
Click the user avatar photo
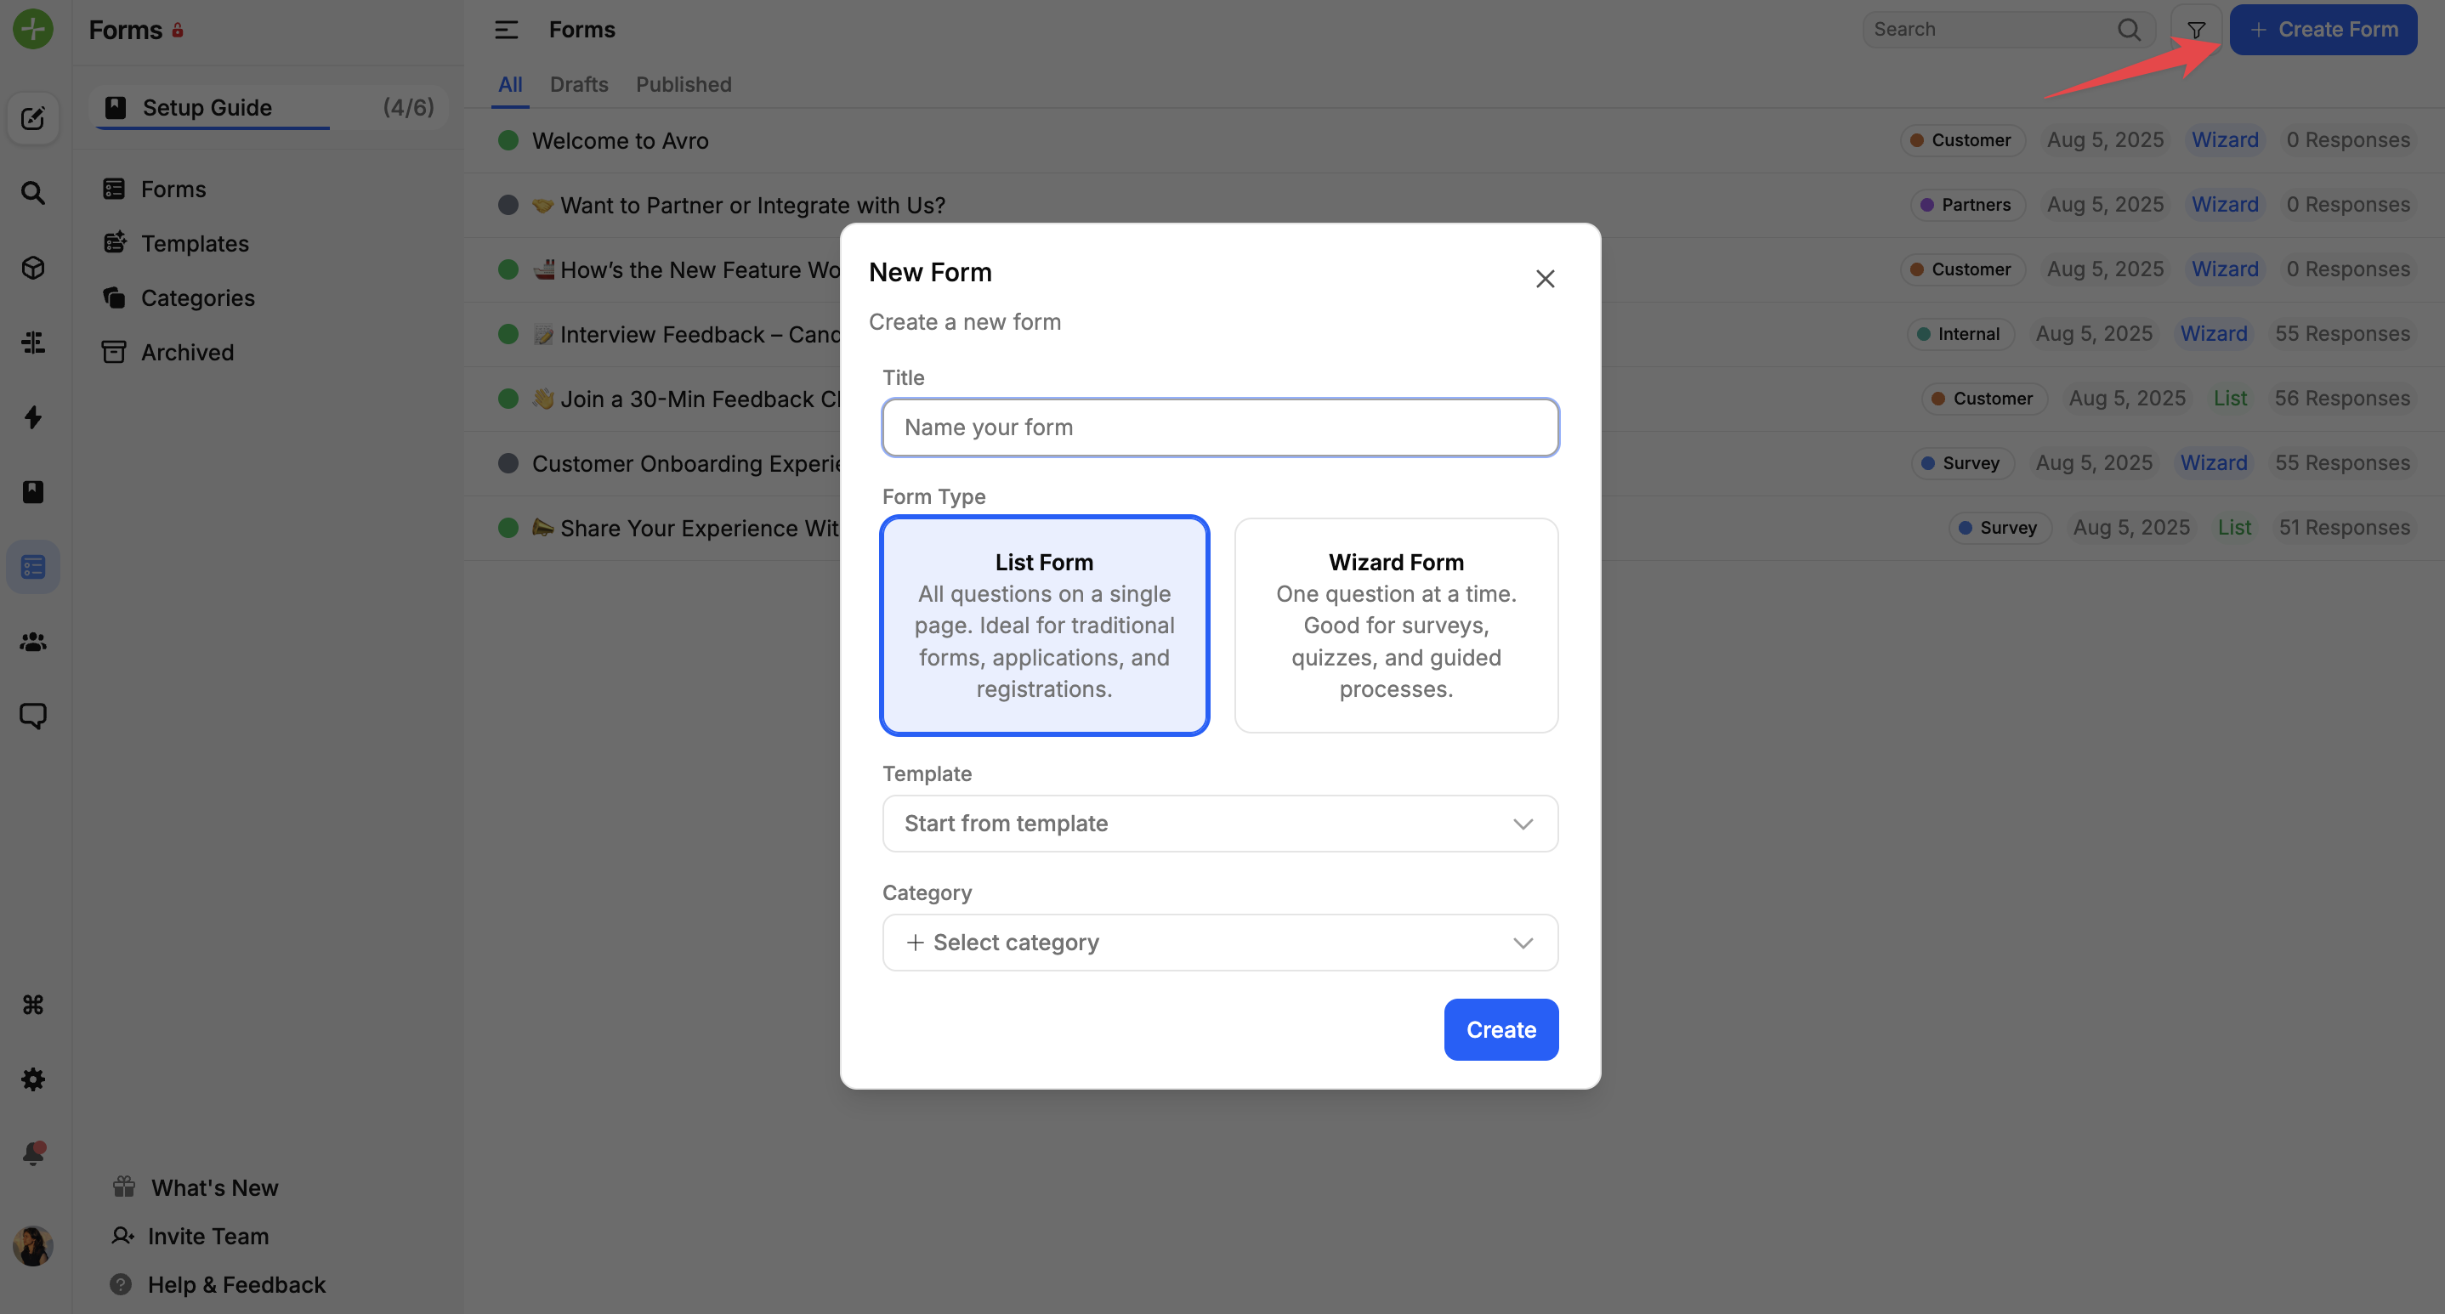tap(33, 1246)
